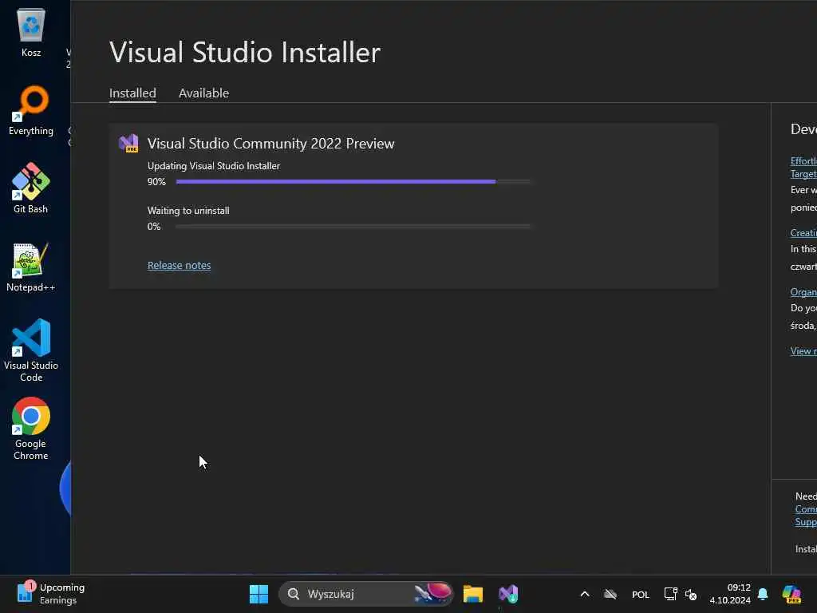
Task: Click the Visual Studio Installer taskbar icon
Action: pos(508,594)
